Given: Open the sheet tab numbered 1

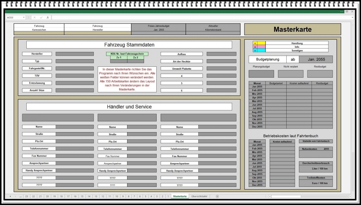Looking at the screenshot, I should [168, 196].
